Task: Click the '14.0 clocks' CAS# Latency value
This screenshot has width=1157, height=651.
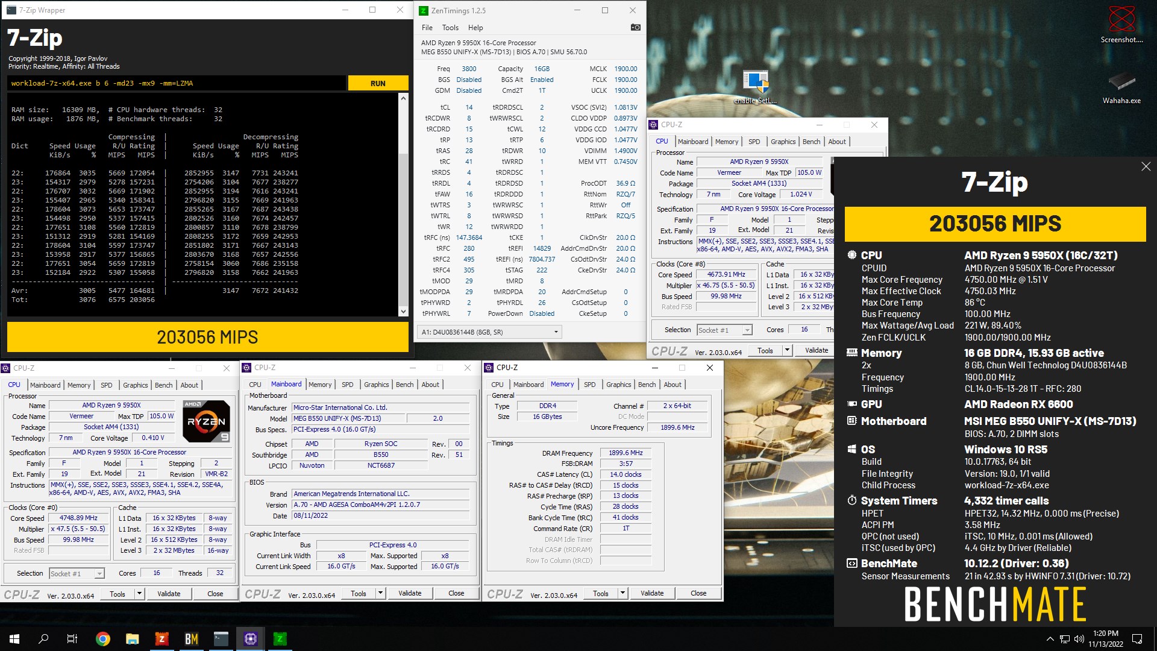Action: [626, 474]
